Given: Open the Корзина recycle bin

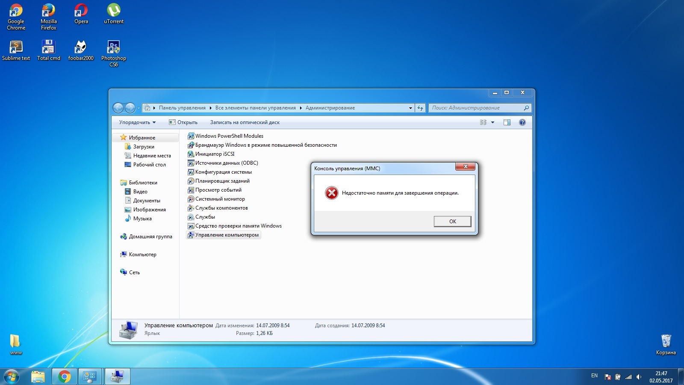Looking at the screenshot, I should click(x=666, y=344).
